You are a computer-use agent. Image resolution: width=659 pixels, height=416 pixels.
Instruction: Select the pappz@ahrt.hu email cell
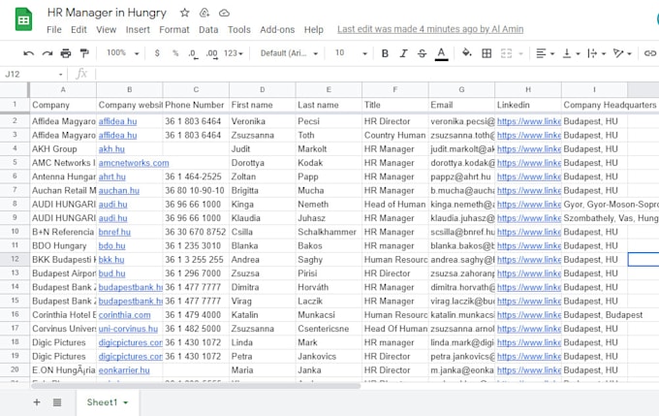click(461, 176)
